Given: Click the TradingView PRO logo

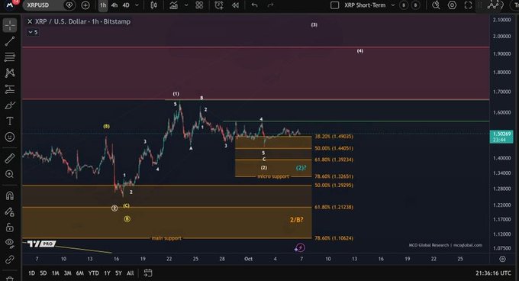Looking at the screenshot, I should click(x=41, y=244).
